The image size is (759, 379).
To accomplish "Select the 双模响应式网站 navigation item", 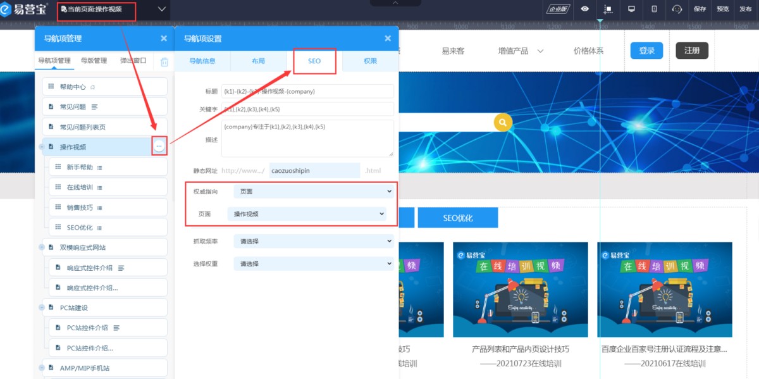I will pyautogui.click(x=105, y=247).
